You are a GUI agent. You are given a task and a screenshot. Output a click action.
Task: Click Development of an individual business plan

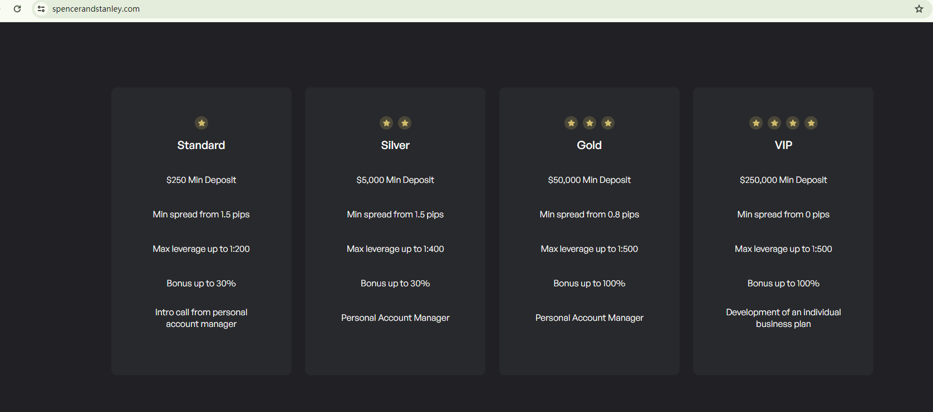(783, 318)
